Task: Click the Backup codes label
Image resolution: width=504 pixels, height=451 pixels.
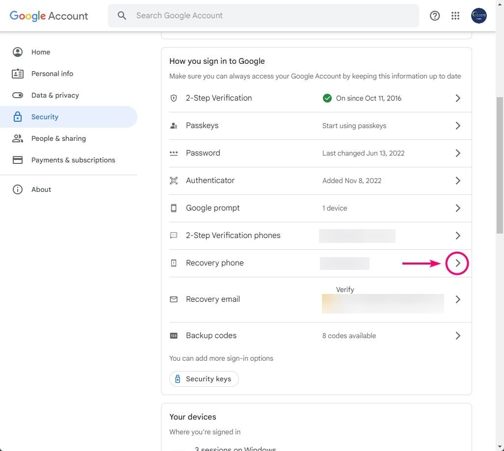Action: [211, 336]
